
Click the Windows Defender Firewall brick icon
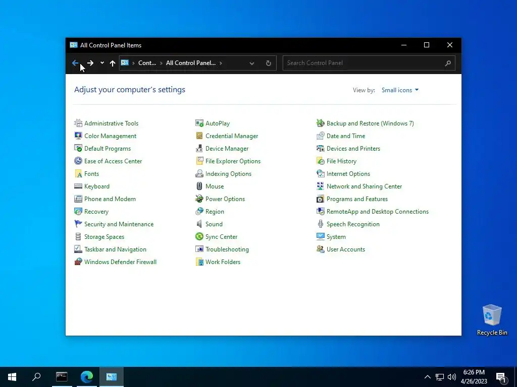(78, 262)
